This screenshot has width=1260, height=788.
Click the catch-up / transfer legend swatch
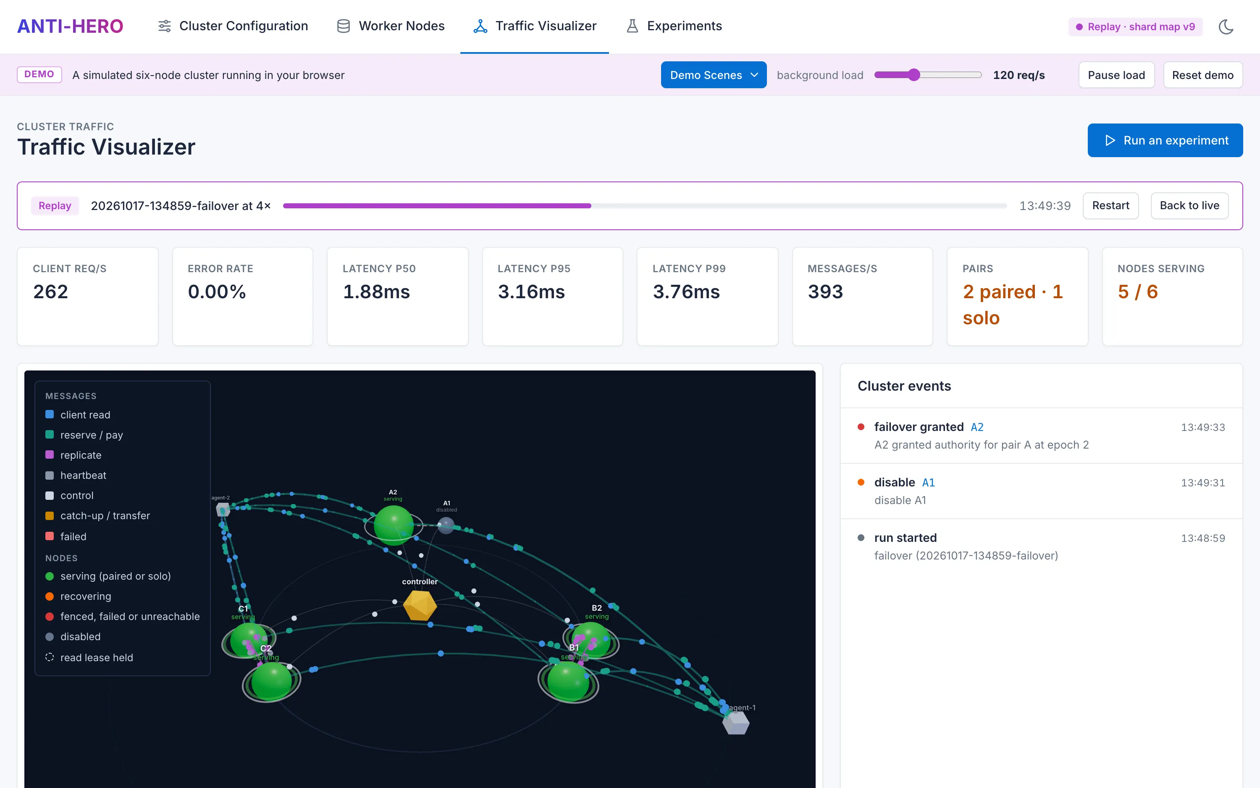[50, 516]
